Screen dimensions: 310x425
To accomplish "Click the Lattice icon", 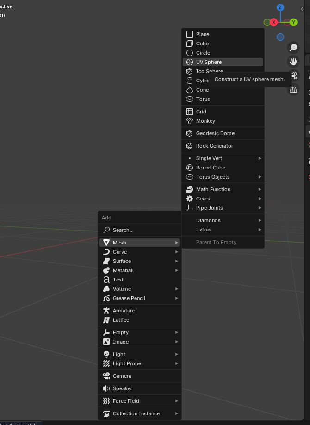I will 106,319.
